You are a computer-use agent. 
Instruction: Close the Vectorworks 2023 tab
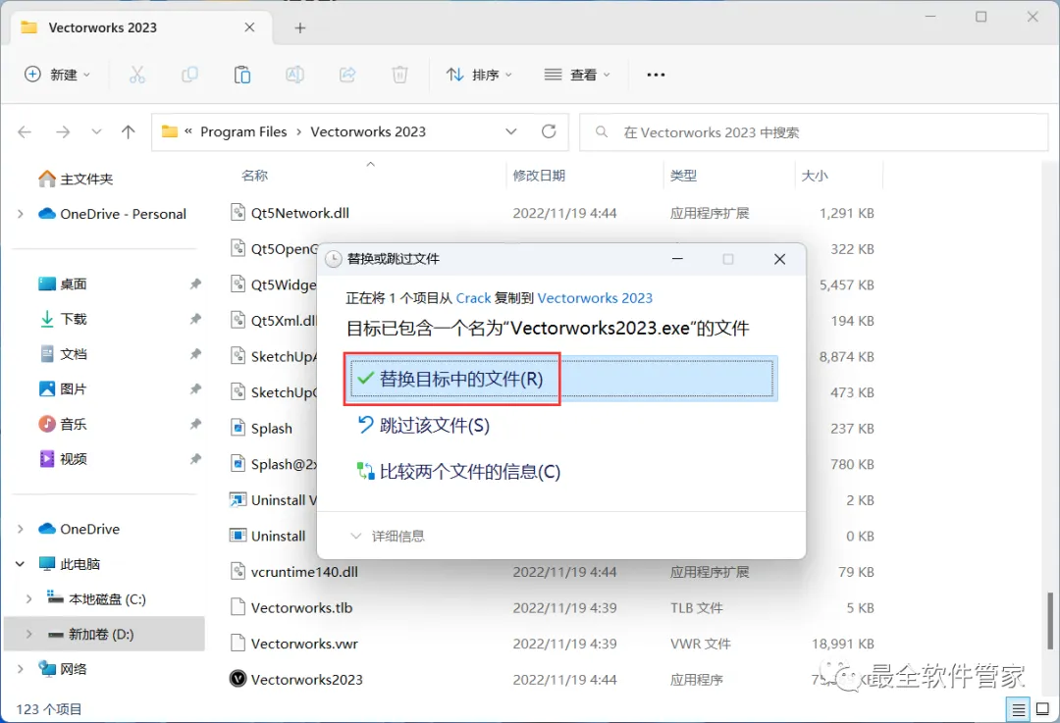pyautogui.click(x=249, y=27)
